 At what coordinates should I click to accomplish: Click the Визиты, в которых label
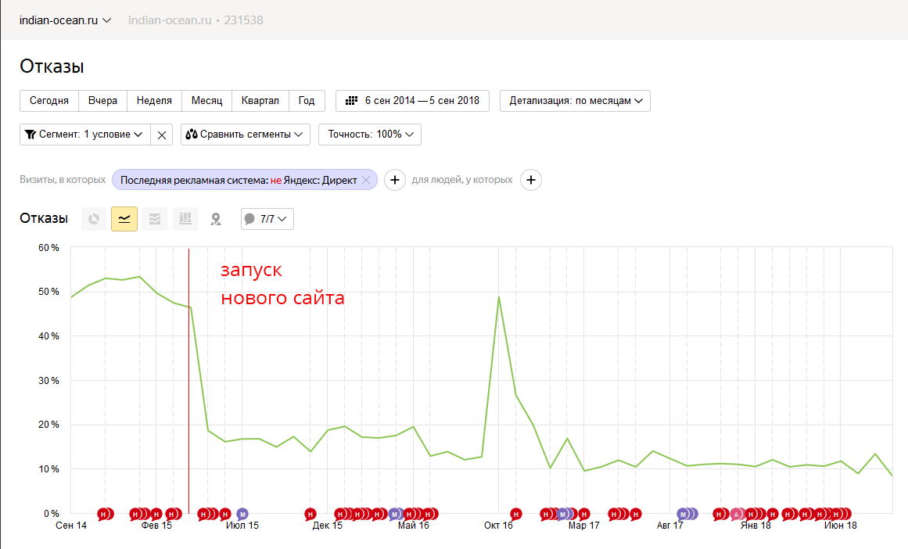point(63,180)
